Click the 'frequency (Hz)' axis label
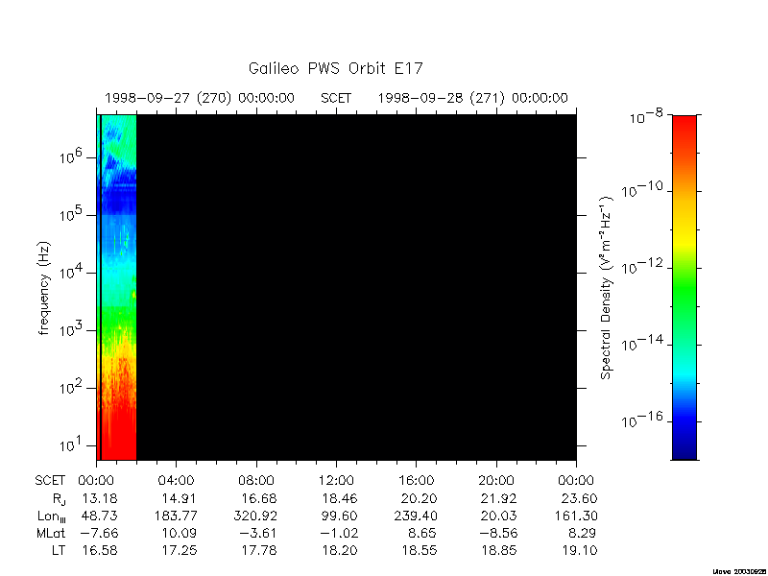Screen dimensions: 768x576 pos(44,288)
